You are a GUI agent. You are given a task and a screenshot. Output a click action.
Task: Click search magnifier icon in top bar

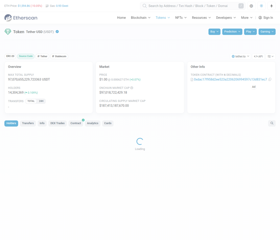pos(145,6)
